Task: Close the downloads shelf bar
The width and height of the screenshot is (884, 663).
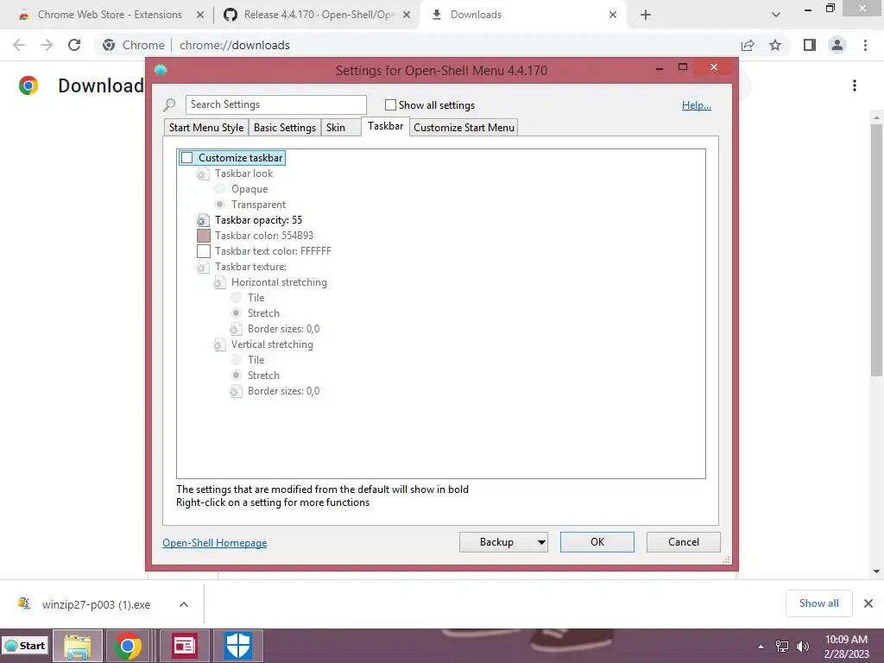Action: 868,603
